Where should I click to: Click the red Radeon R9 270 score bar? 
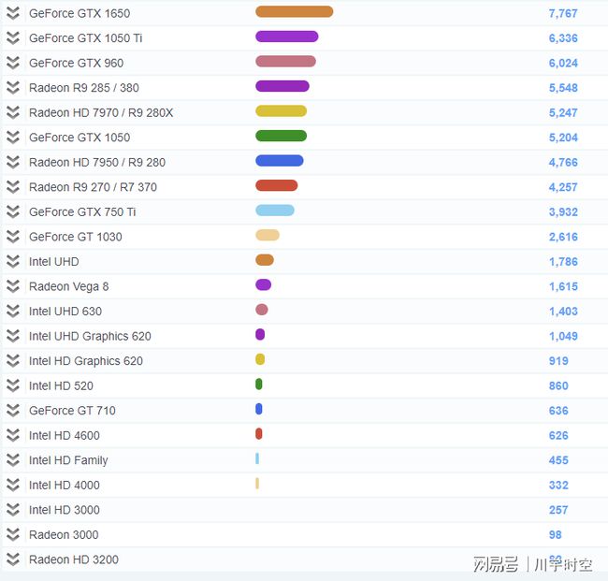(x=277, y=185)
